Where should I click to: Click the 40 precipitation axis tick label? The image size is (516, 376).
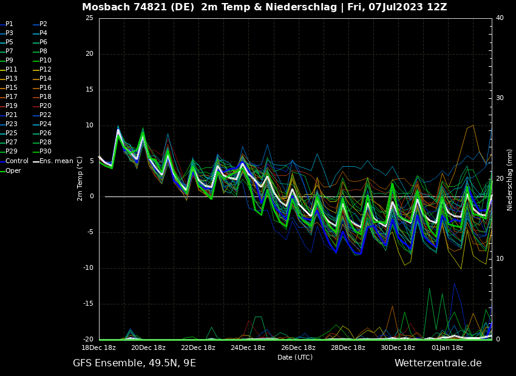pyautogui.click(x=500, y=18)
